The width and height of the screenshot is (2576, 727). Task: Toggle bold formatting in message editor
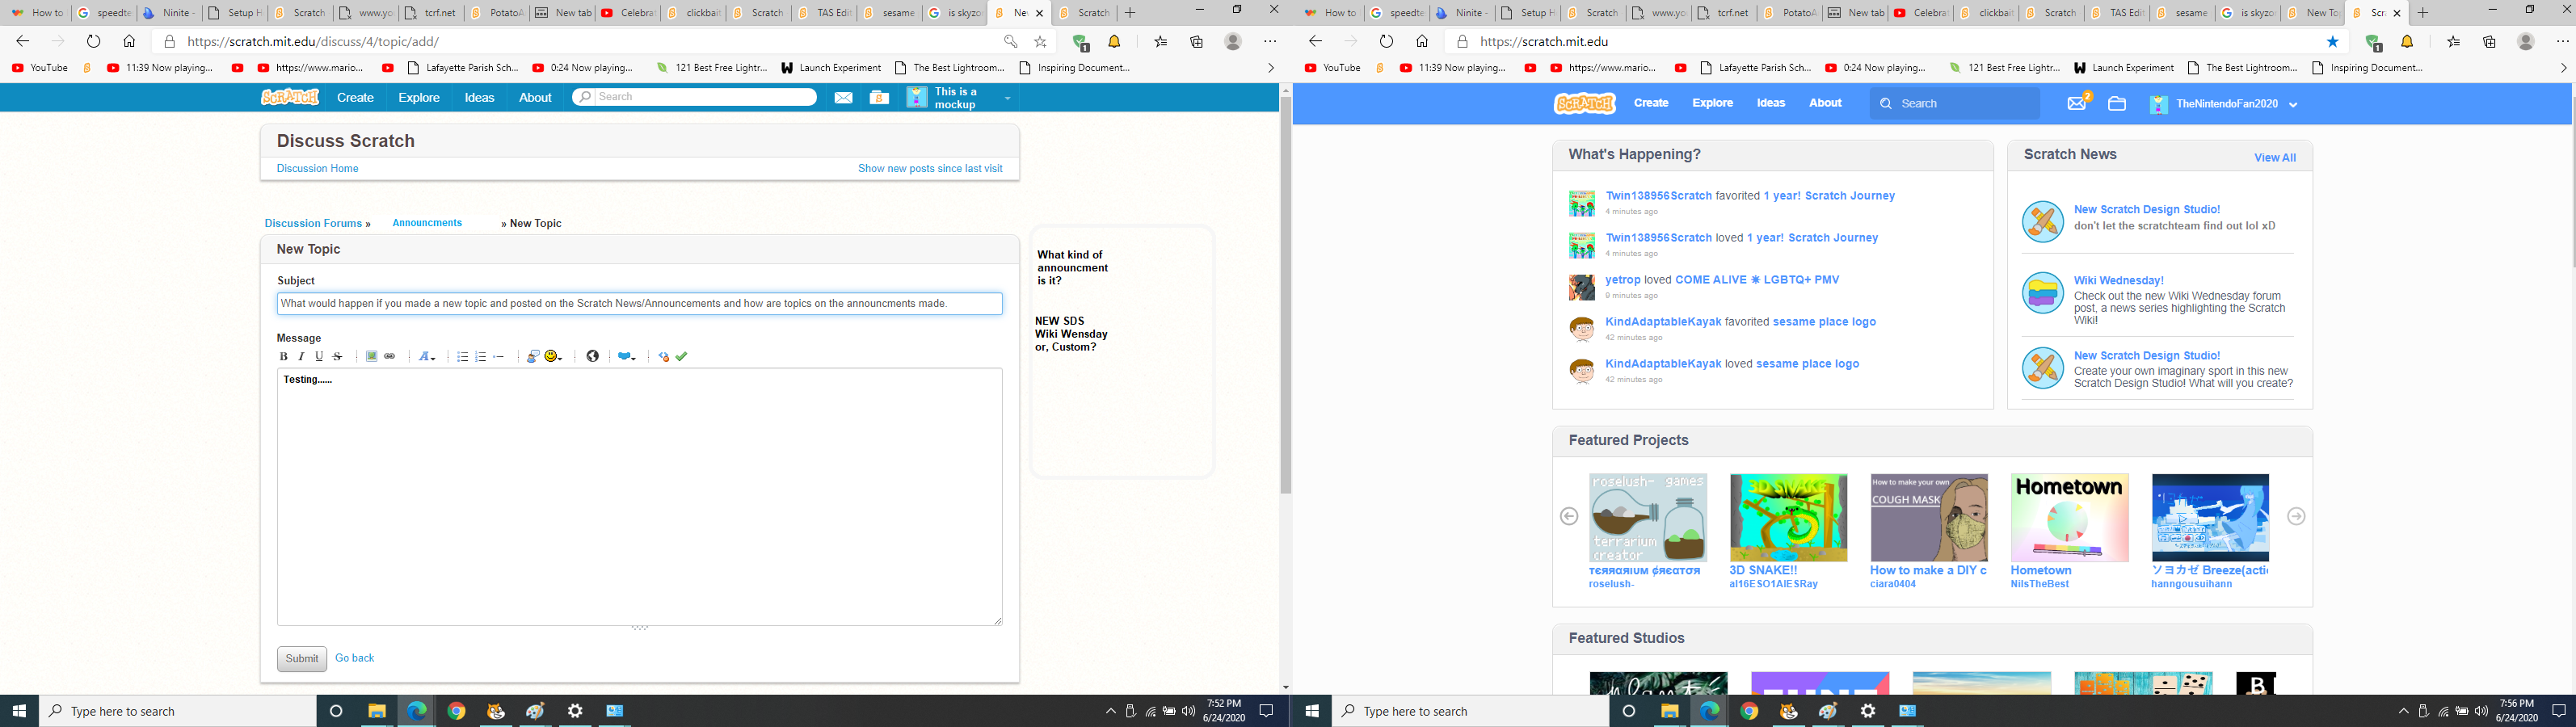pyautogui.click(x=283, y=357)
